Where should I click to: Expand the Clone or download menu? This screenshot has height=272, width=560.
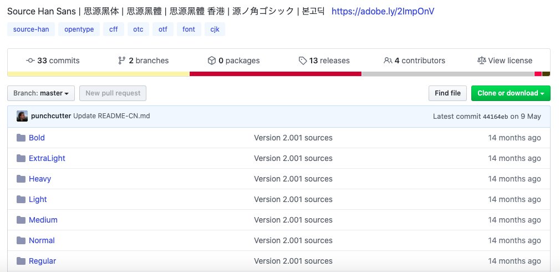click(x=511, y=93)
